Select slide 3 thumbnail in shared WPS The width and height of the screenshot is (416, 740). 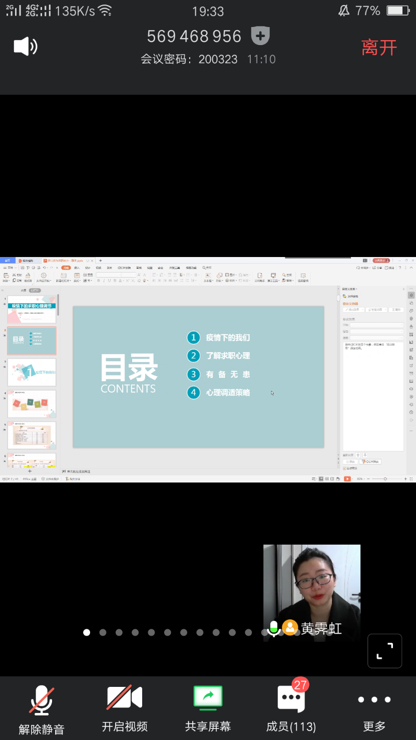pos(32,372)
